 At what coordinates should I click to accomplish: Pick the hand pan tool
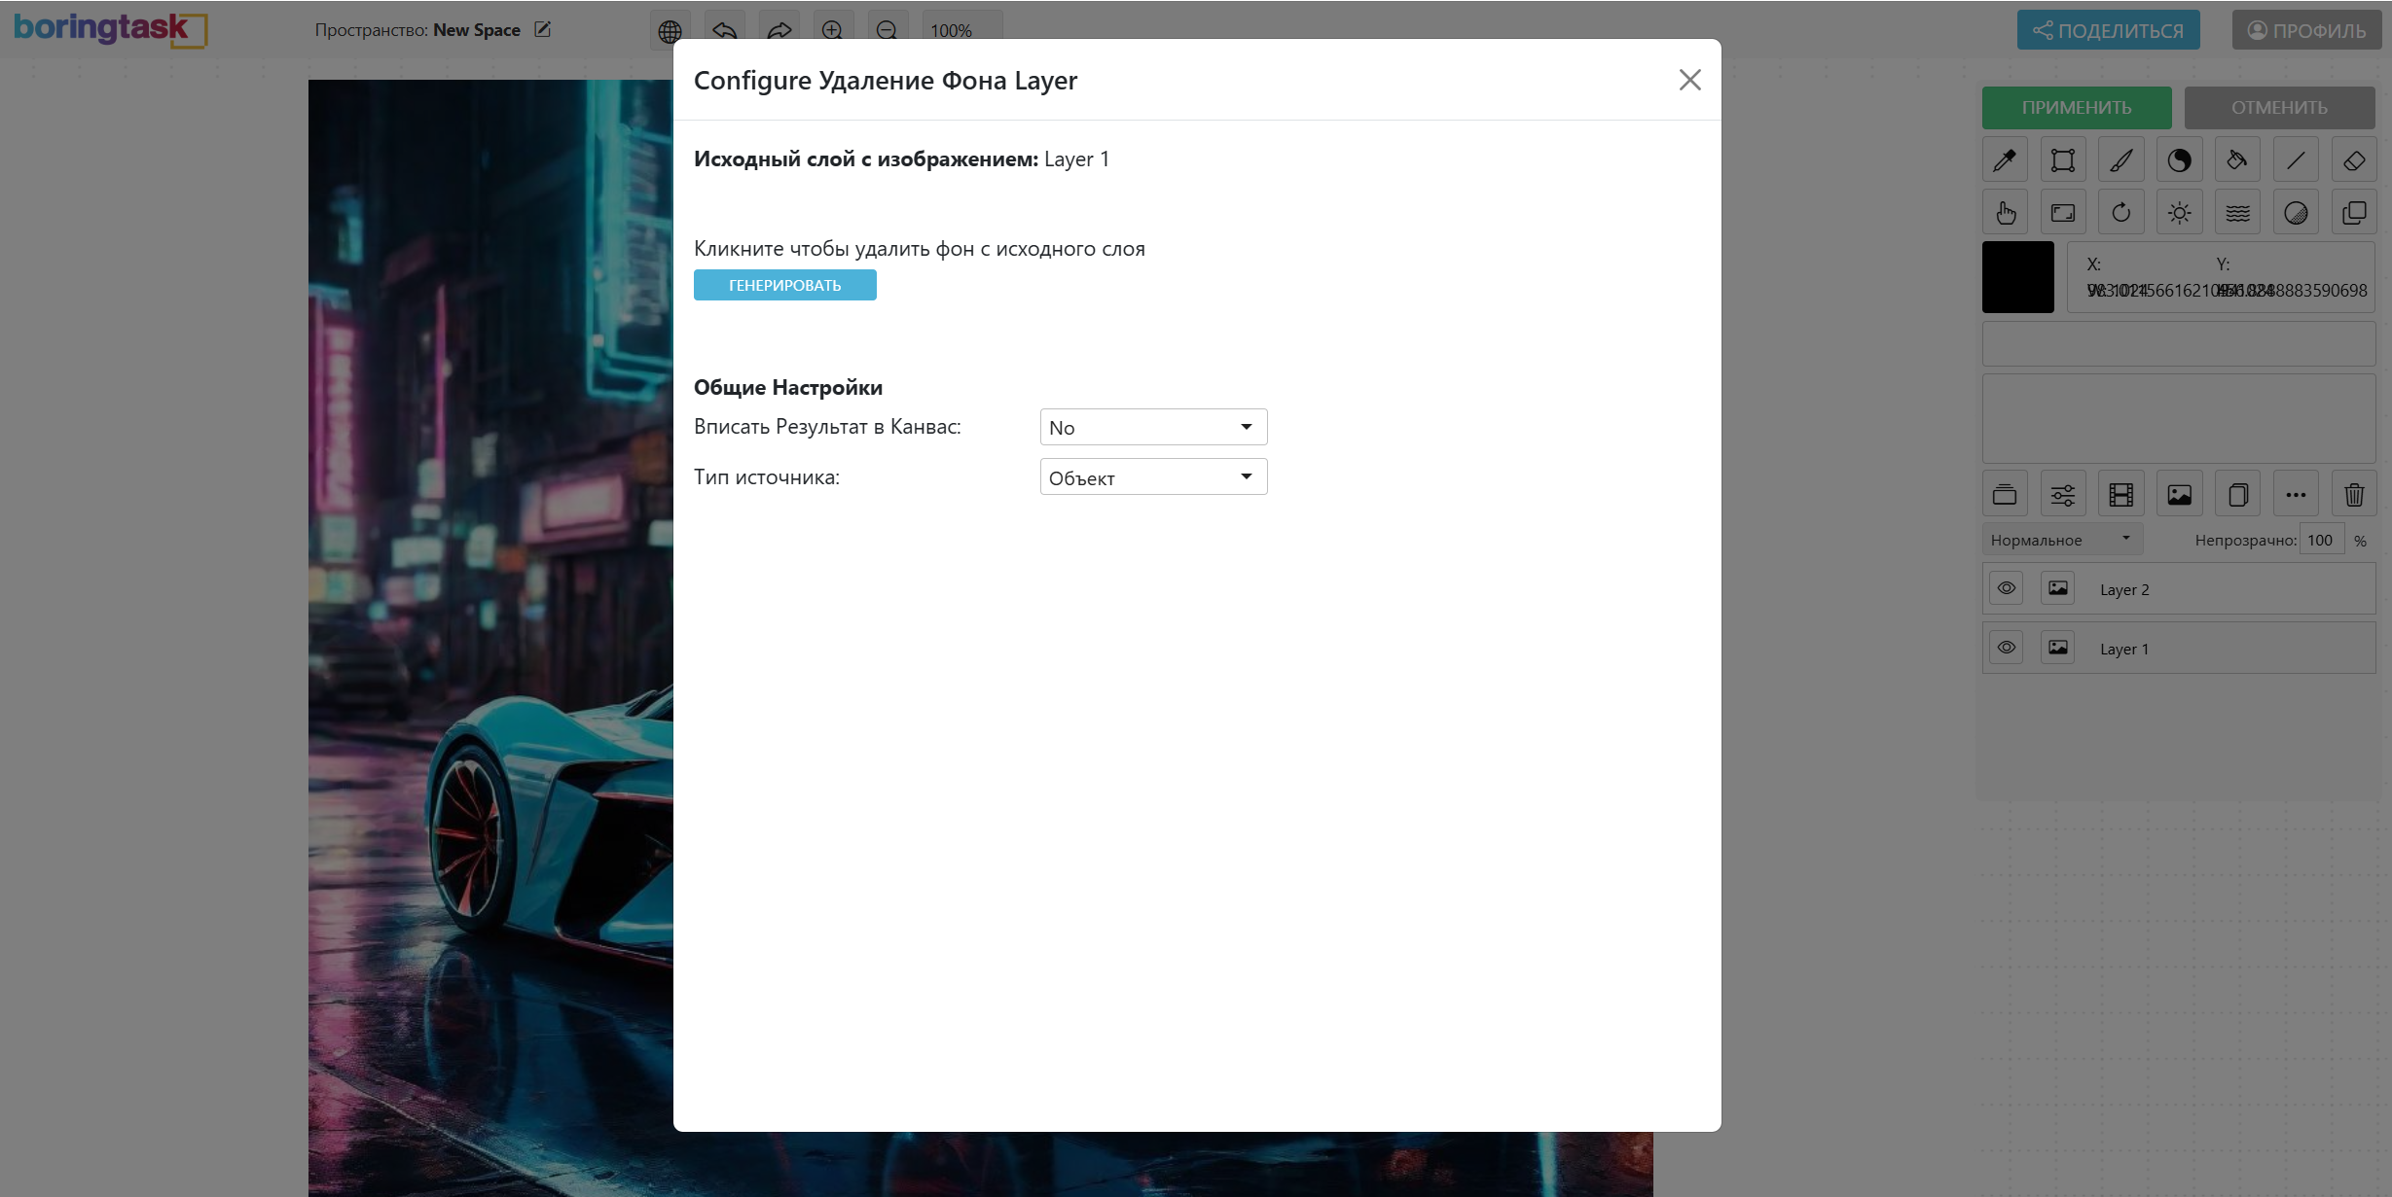coord(2005,213)
